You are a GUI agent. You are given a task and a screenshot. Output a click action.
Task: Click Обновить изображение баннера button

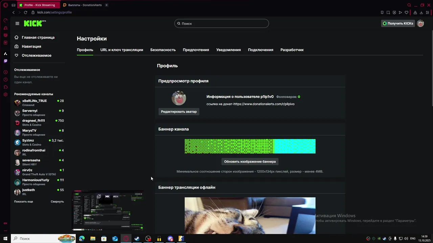(x=250, y=162)
